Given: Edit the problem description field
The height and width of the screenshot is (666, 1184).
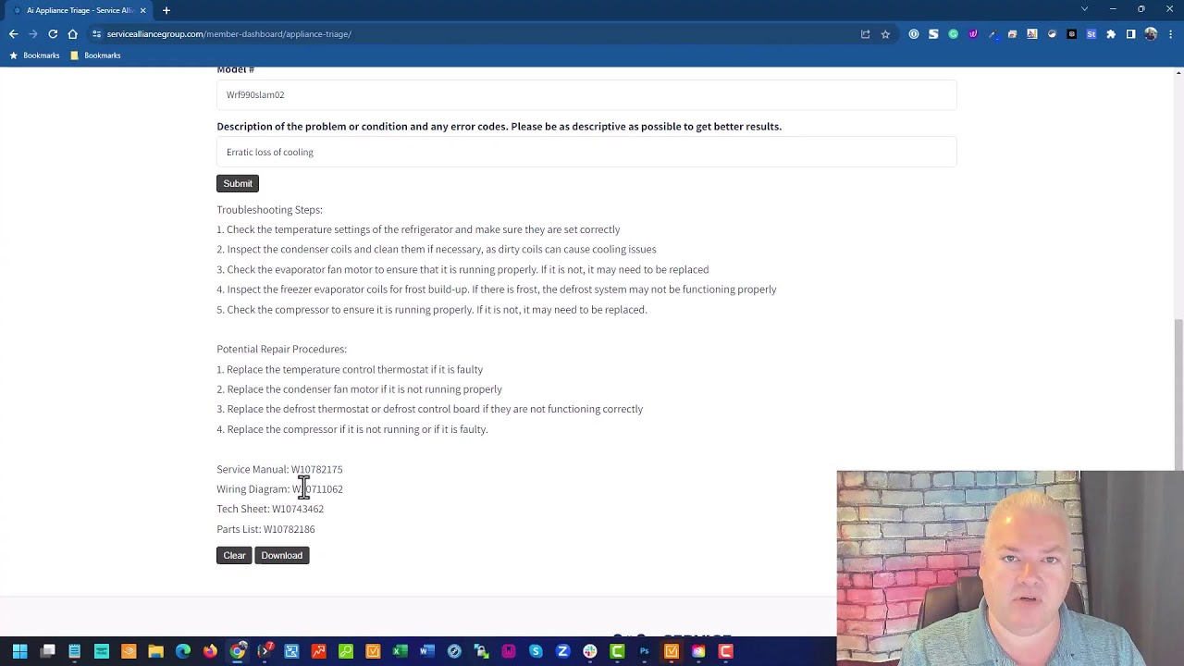Looking at the screenshot, I should tap(586, 152).
